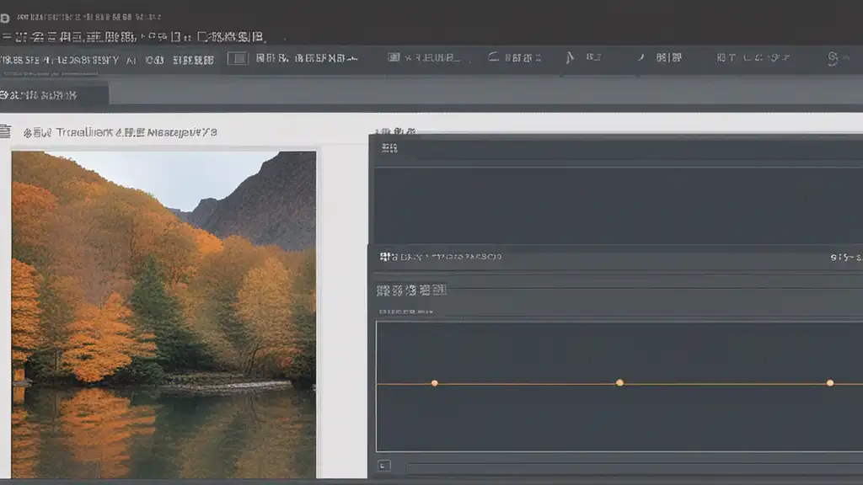Click the square frame icon in the toolbar
The image size is (863, 485).
(x=239, y=58)
